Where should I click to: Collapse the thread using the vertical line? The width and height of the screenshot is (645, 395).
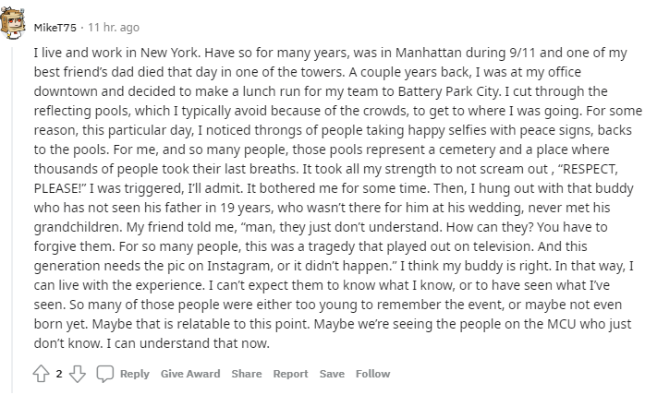(12, 220)
